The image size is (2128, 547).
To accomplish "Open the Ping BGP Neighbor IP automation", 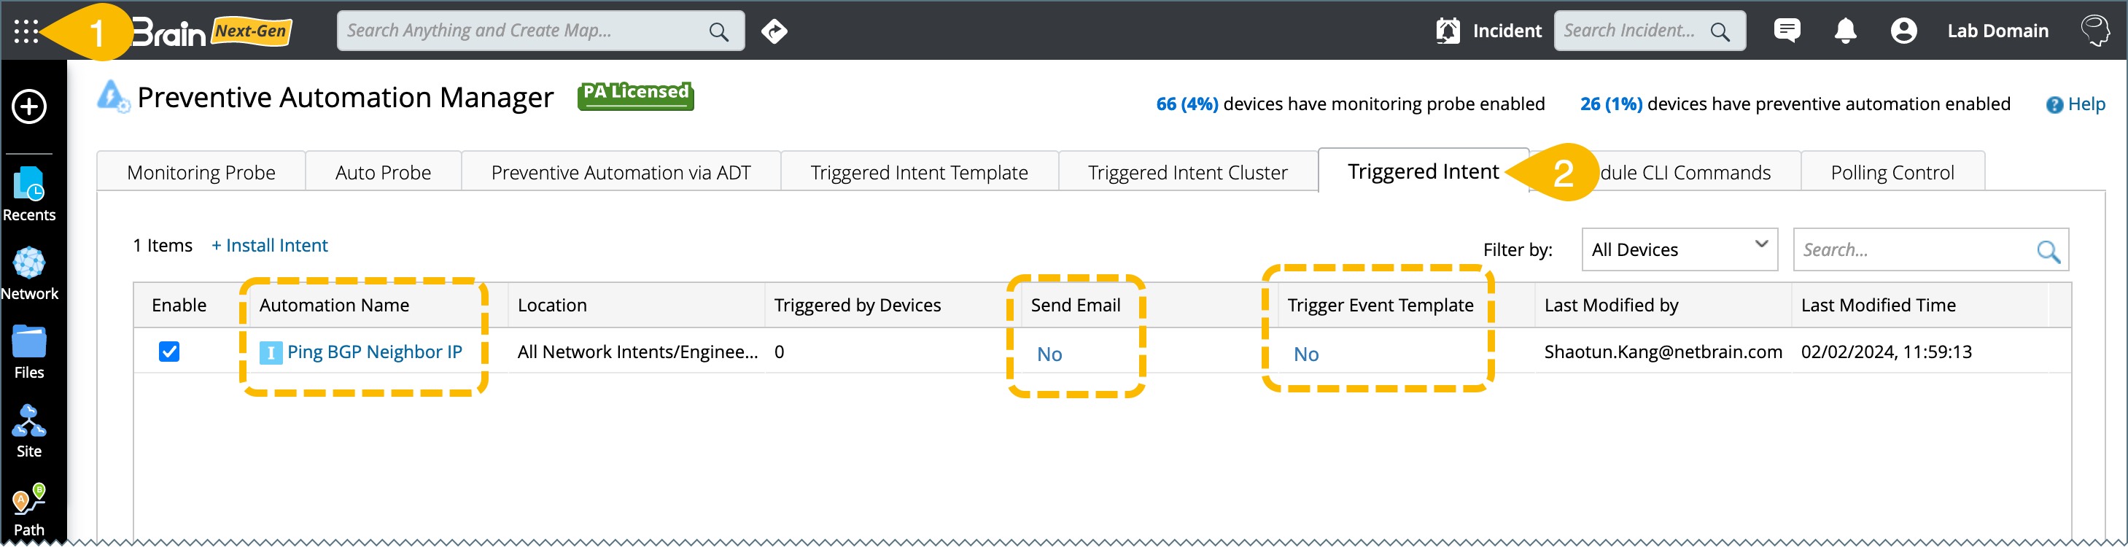I will (374, 352).
